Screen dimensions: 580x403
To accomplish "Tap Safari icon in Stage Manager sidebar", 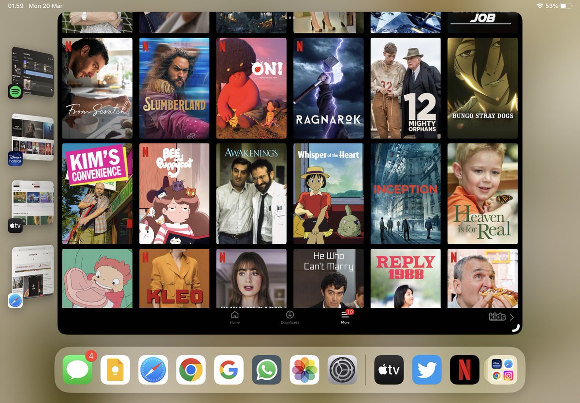I will [x=15, y=301].
